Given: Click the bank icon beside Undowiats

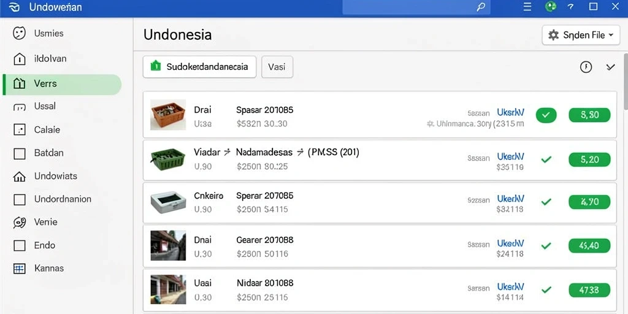Looking at the screenshot, I should (x=19, y=177).
